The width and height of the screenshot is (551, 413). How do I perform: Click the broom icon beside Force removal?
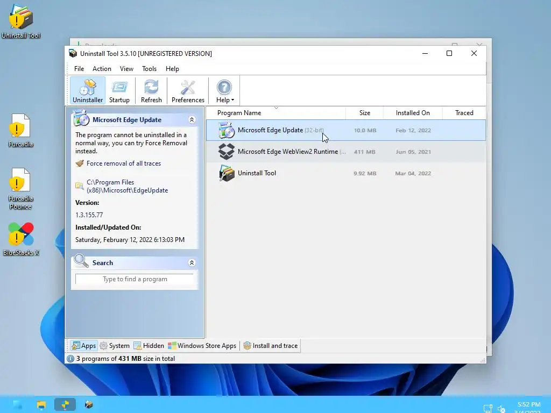(80, 163)
